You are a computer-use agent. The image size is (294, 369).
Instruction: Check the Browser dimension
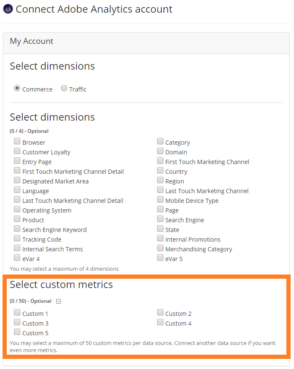pyautogui.click(x=17, y=142)
